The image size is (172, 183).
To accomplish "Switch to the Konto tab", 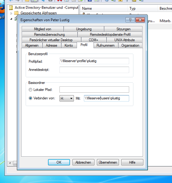I will (69, 45).
